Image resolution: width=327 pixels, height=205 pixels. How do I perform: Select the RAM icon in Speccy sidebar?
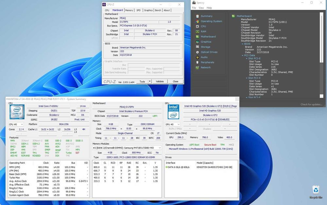pos(197,31)
